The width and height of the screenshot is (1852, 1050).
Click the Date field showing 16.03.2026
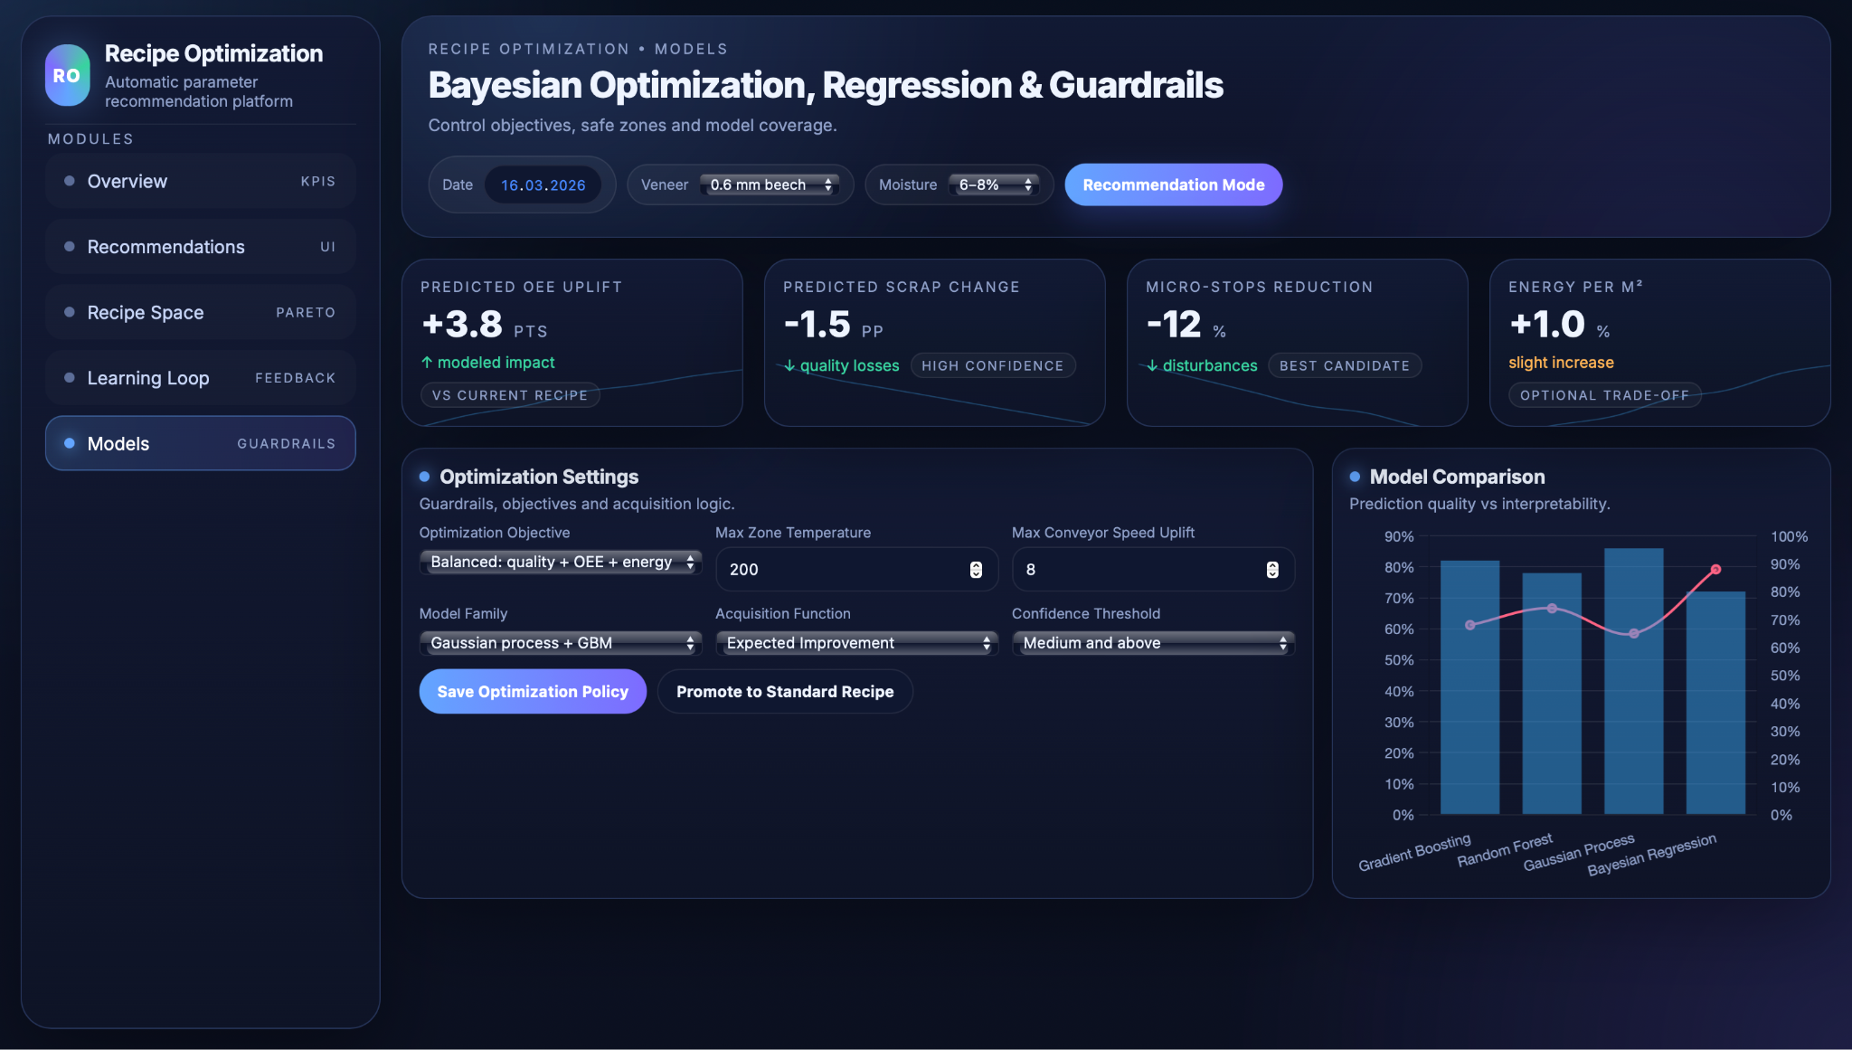point(543,184)
